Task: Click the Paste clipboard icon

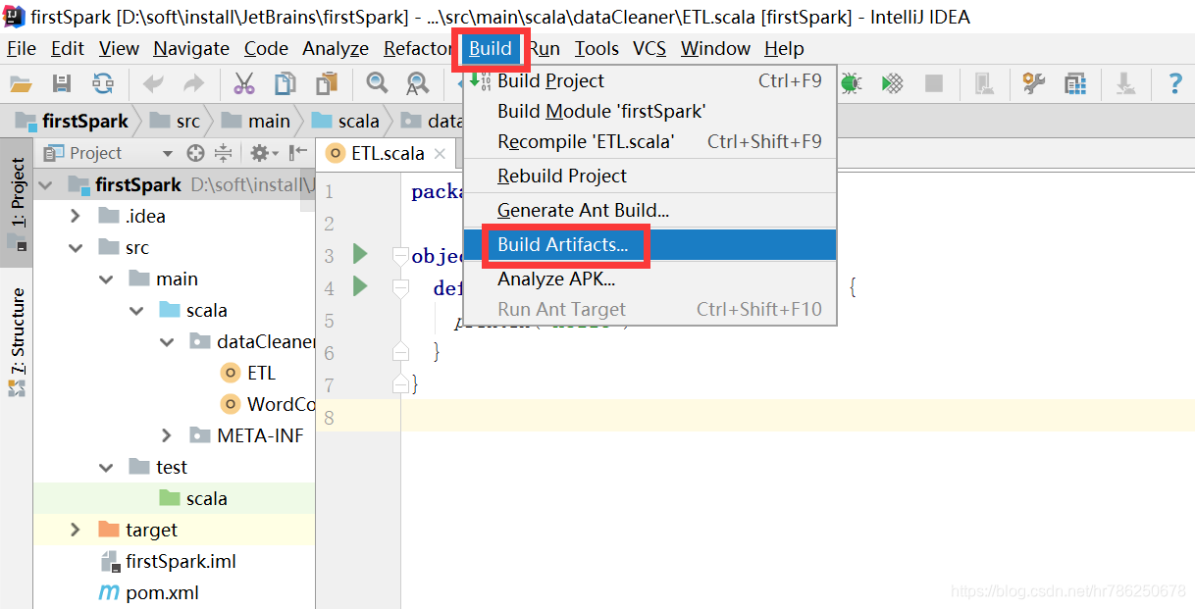Action: coord(326,84)
